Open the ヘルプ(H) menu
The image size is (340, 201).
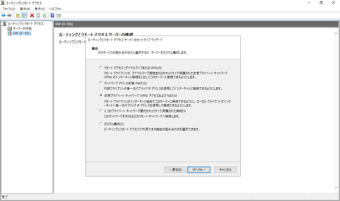pos(55,9)
